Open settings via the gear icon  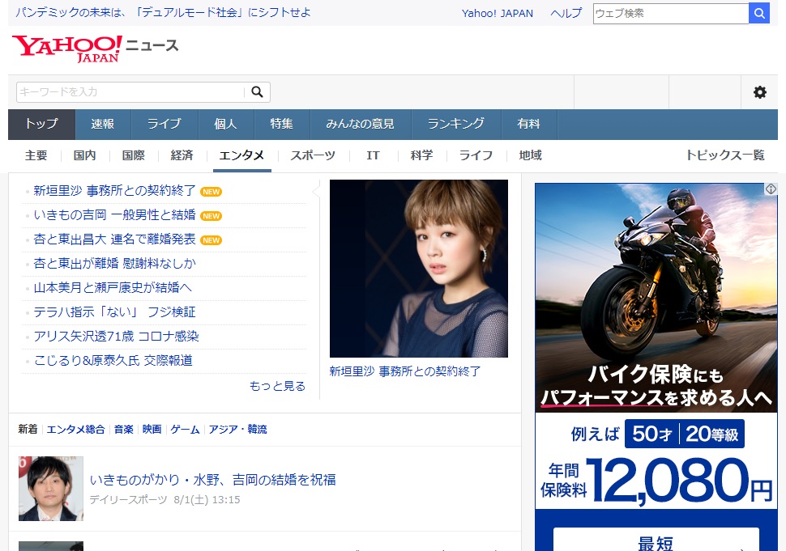(760, 92)
